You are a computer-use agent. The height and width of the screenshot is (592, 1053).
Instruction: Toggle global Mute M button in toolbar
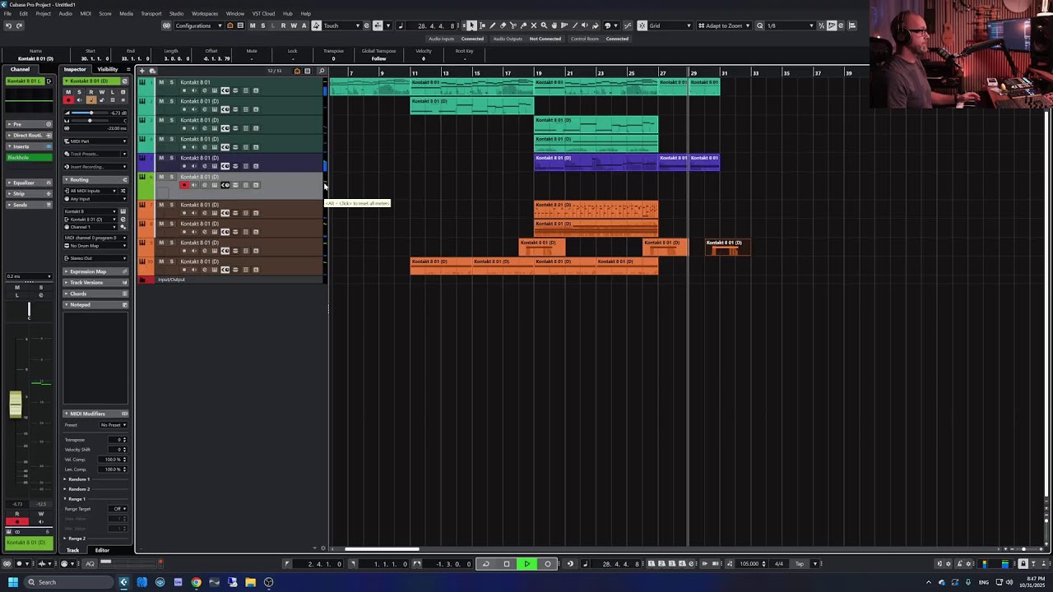[253, 25]
